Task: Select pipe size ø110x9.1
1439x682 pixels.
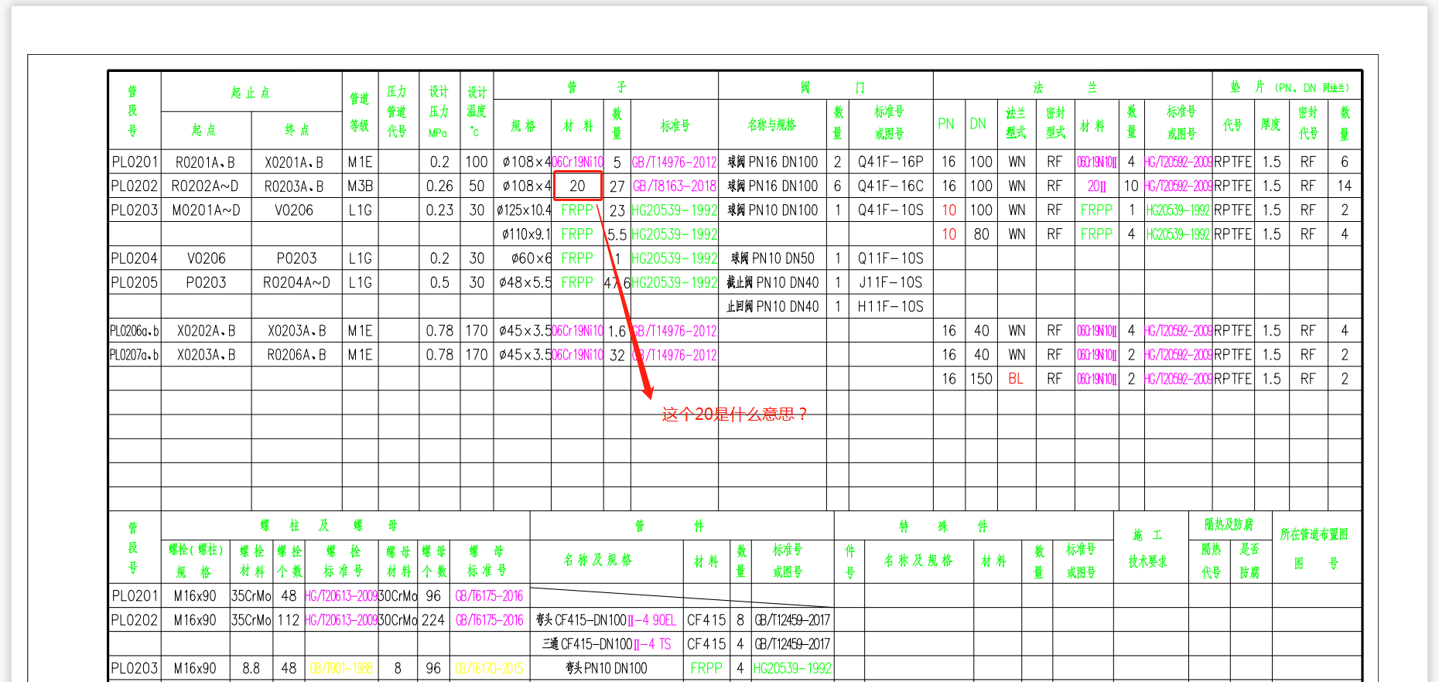Action: point(526,234)
